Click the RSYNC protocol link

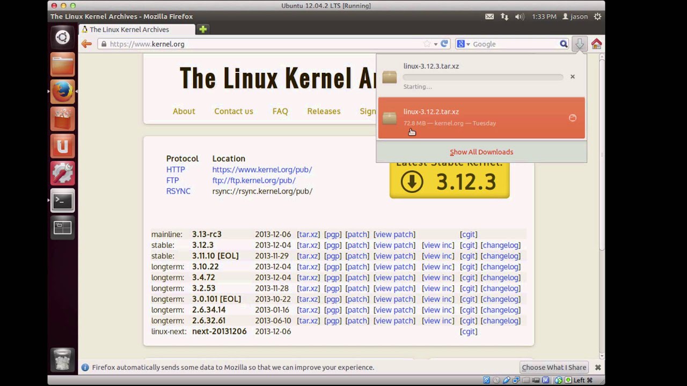pyautogui.click(x=178, y=191)
